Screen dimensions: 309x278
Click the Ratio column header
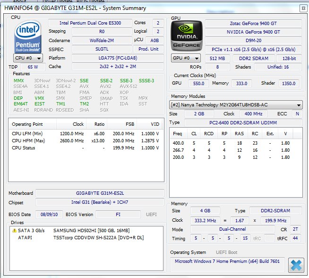point(96,124)
